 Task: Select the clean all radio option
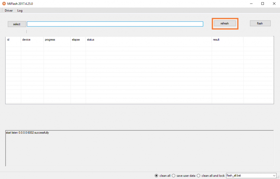point(162,176)
